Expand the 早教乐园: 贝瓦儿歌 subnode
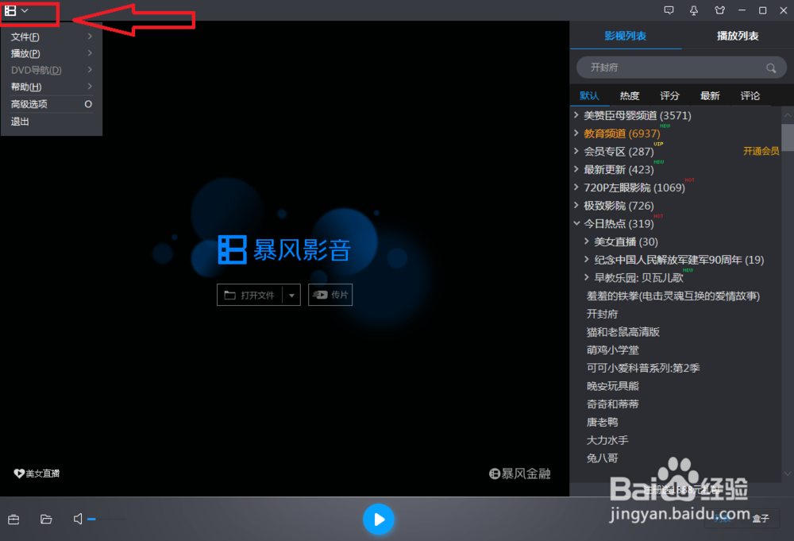The image size is (794, 541). (587, 277)
